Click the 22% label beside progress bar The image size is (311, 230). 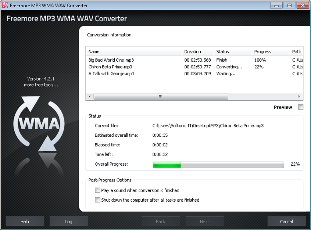(295, 164)
